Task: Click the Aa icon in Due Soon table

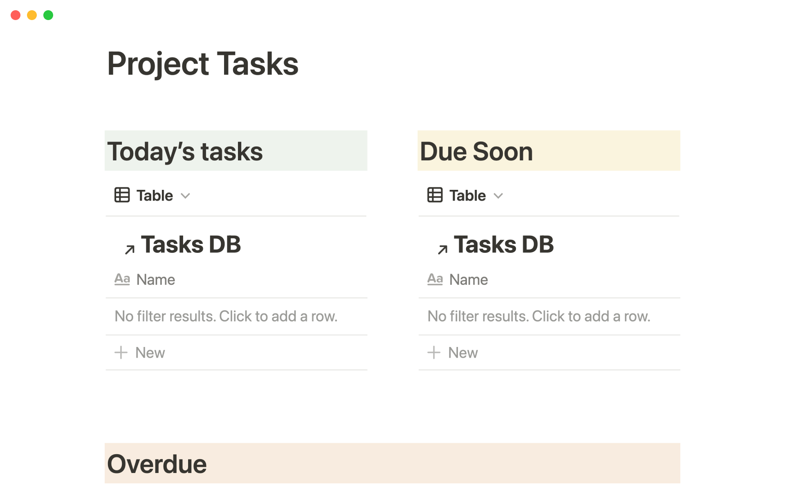Action: click(x=435, y=279)
